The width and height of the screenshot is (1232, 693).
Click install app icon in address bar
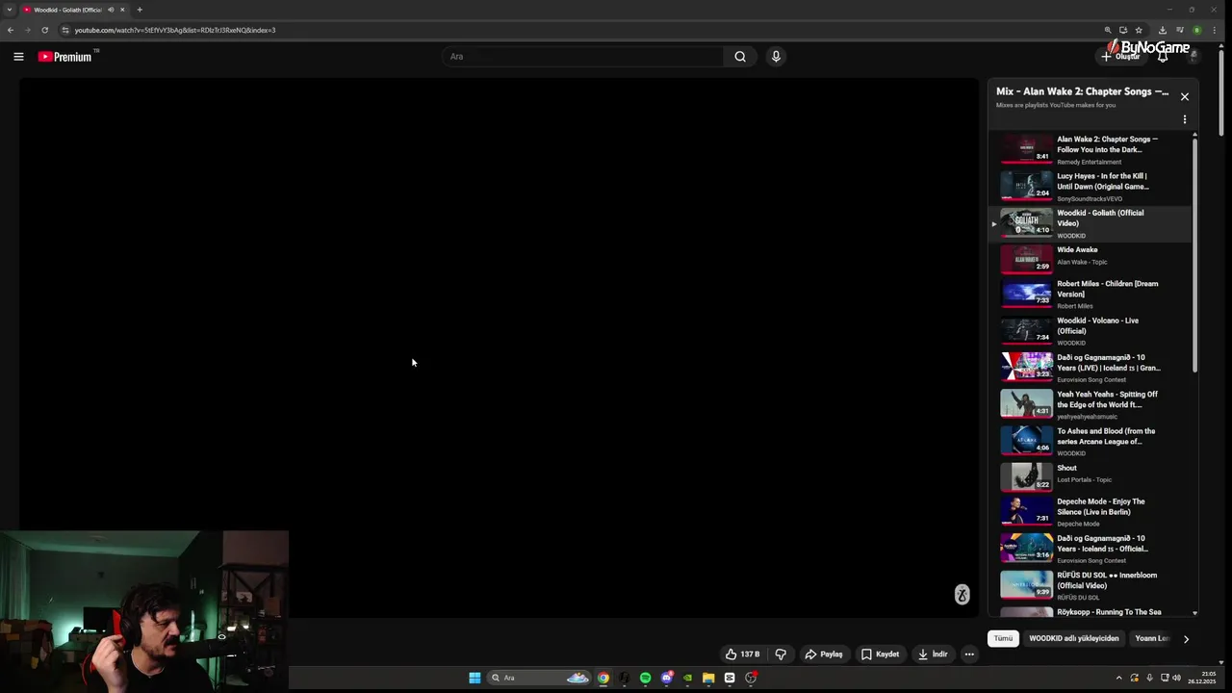(x=1123, y=30)
